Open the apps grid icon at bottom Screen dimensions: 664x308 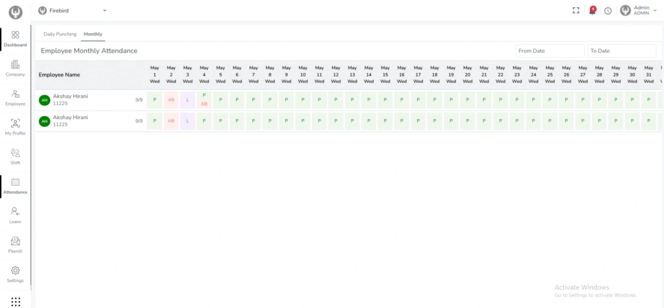point(16,302)
